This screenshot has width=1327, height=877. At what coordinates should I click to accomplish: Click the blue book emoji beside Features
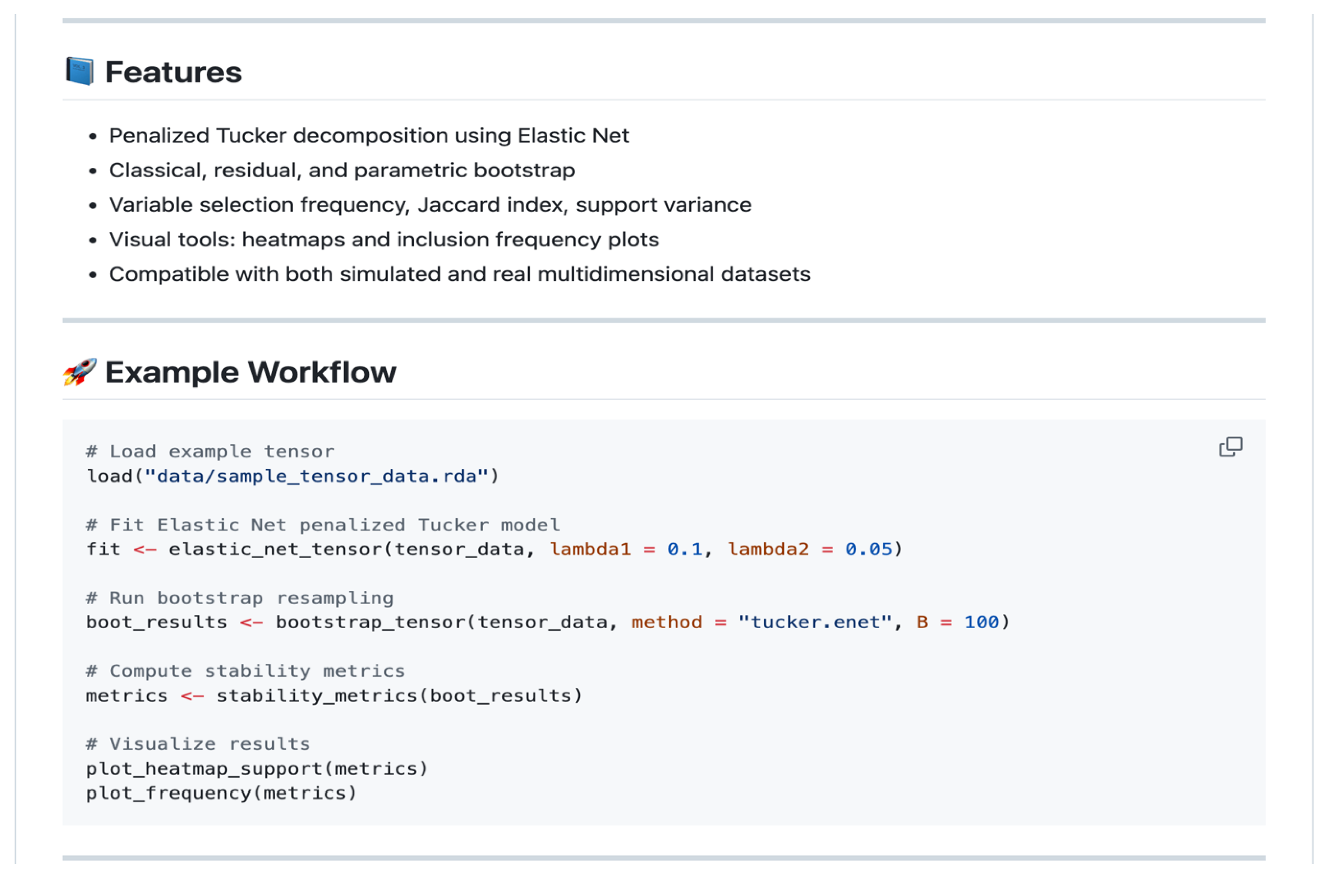coord(79,71)
